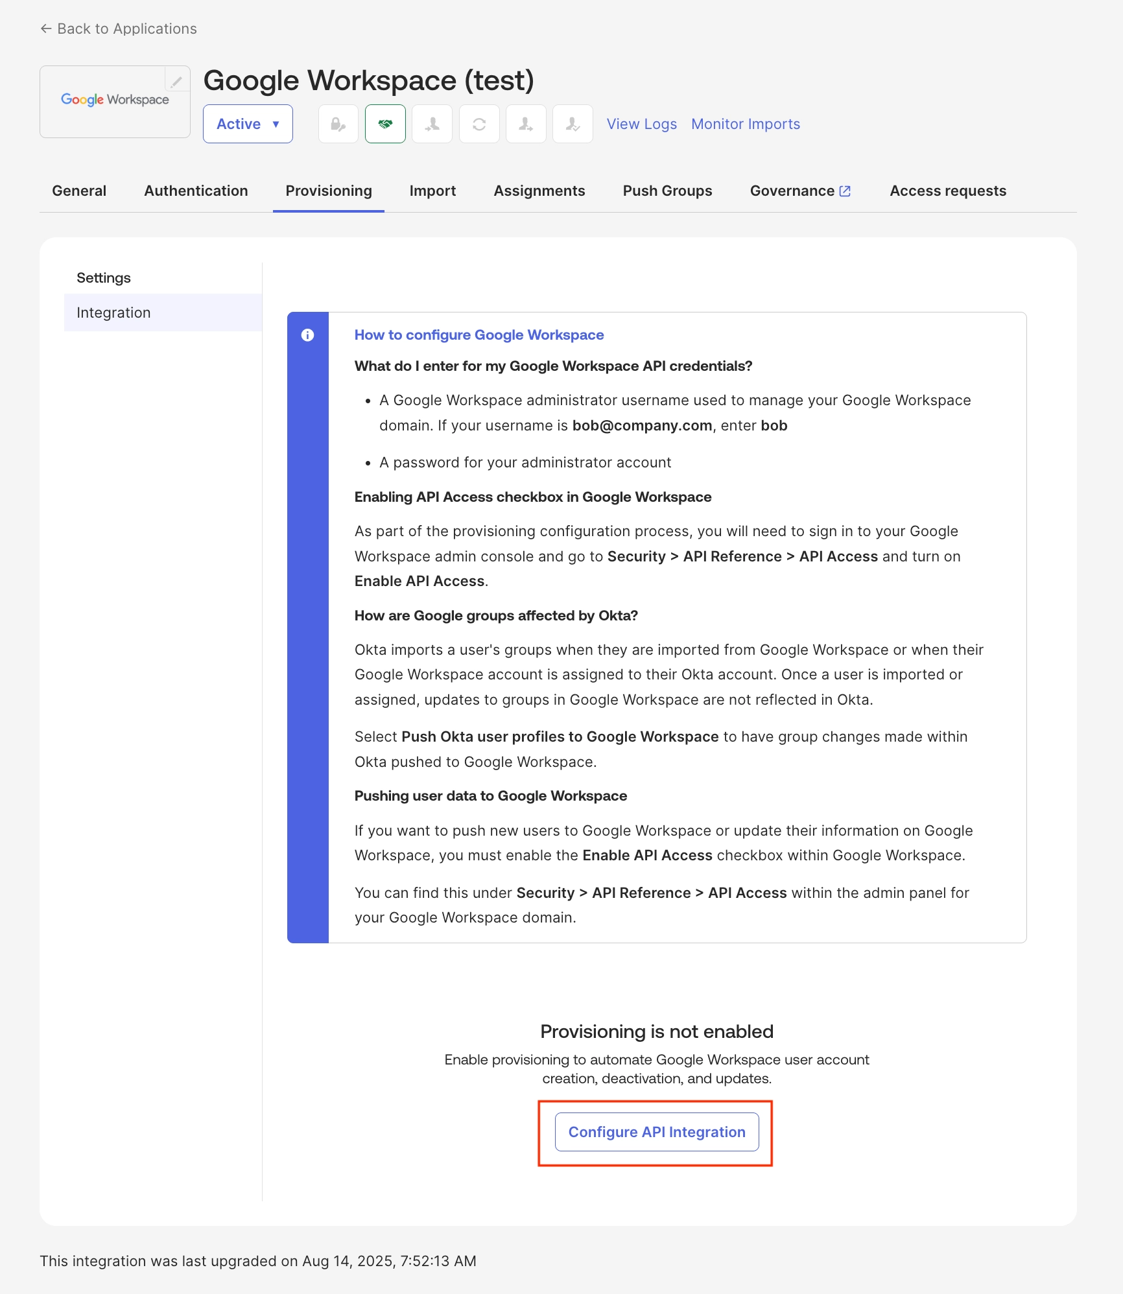Image resolution: width=1123 pixels, height=1294 pixels.
Task: Open the Assignments tab
Action: 539,191
